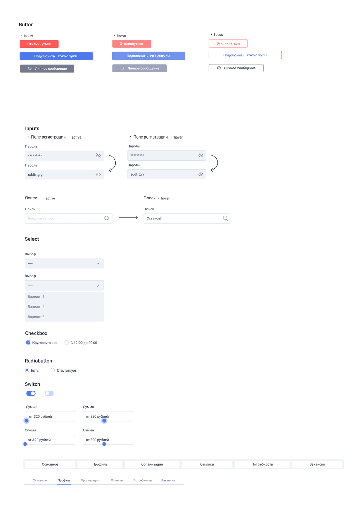Expand the first 'Выбор' dropdown chevron
This screenshot has width=362, height=508.
coord(98,263)
